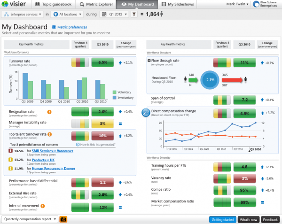
Task: Click the info icon beside 'How is this list generated?'
Action: point(78,145)
